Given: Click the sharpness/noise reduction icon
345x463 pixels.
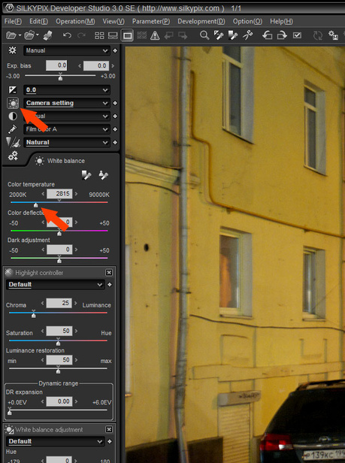Looking at the screenshot, I should 13,142.
